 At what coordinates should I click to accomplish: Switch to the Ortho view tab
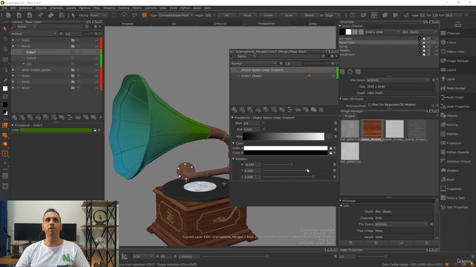coord(312,24)
